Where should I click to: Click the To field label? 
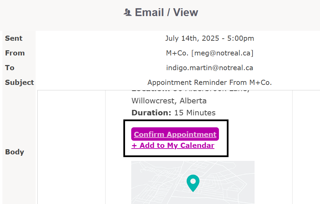tap(10, 68)
